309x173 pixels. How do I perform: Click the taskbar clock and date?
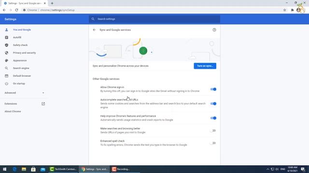tap(292, 169)
